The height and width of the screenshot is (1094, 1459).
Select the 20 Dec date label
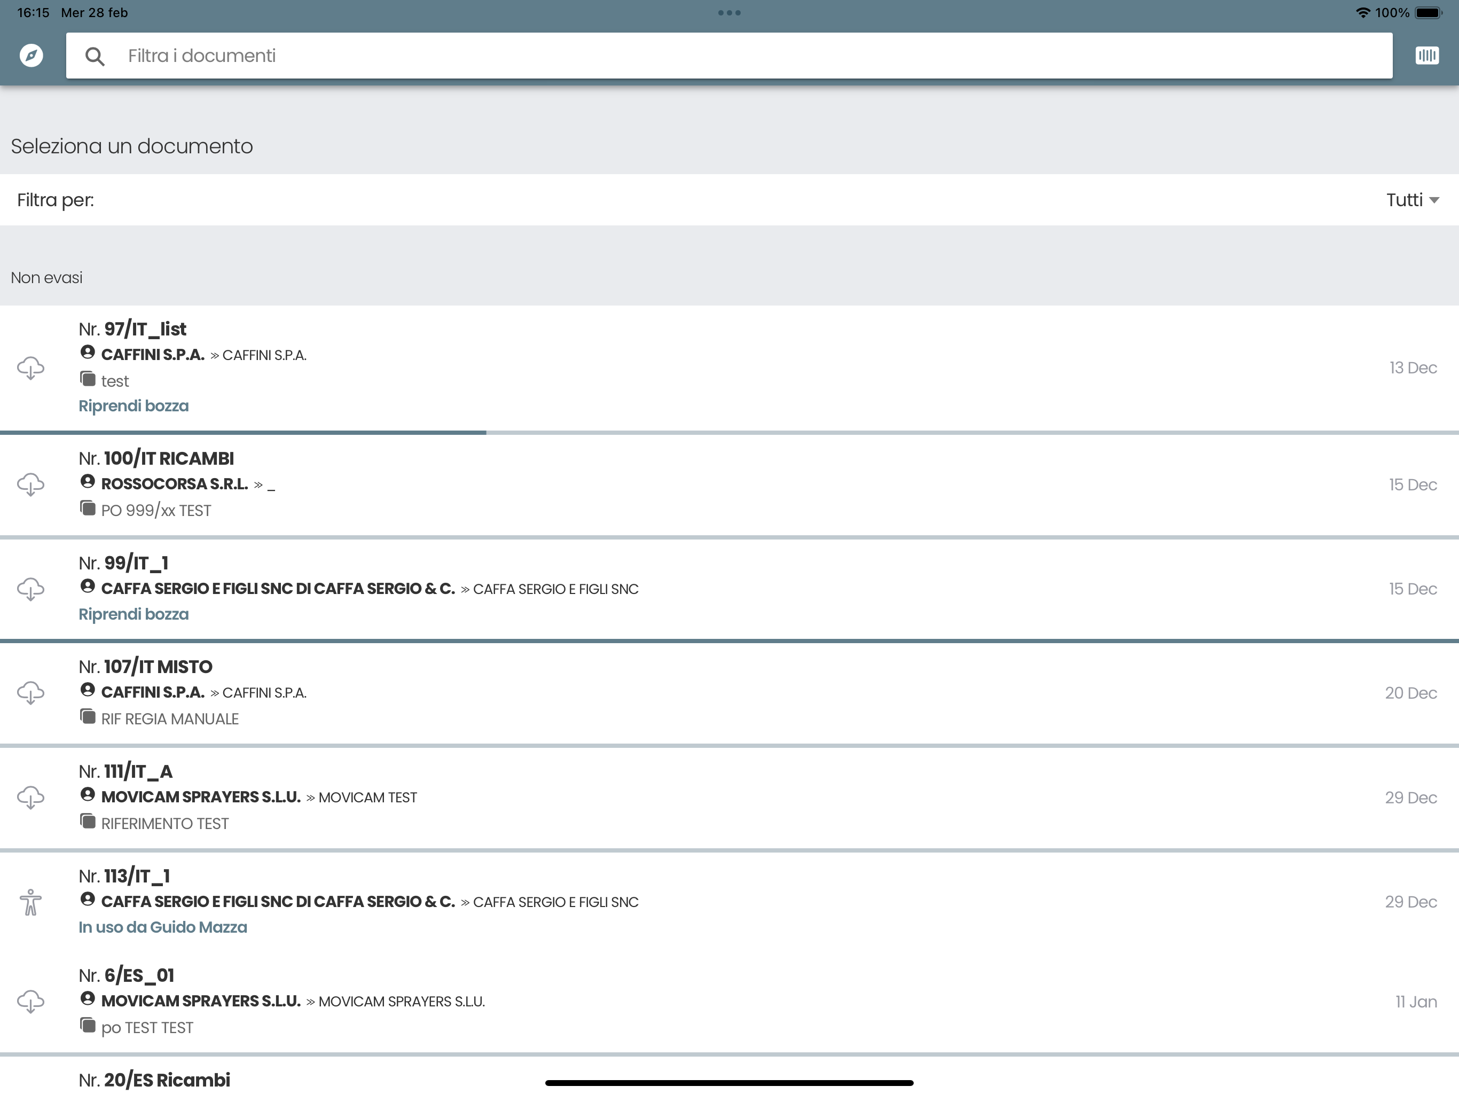tap(1411, 693)
